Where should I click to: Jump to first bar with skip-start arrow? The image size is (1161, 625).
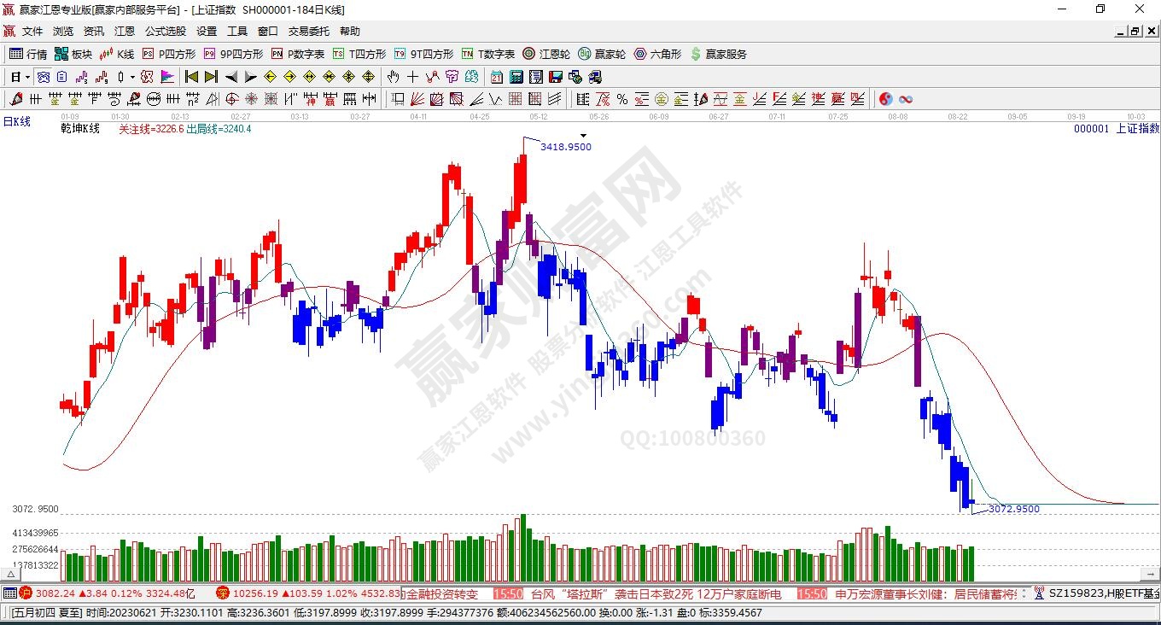(191, 77)
